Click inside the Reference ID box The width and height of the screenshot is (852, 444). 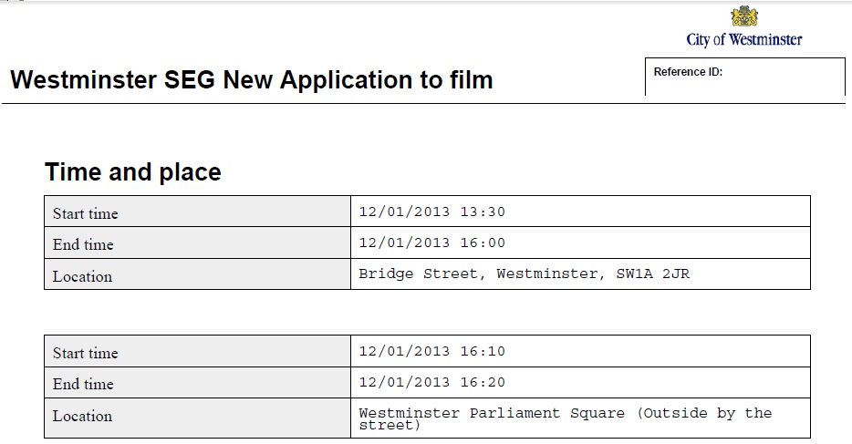point(745,77)
